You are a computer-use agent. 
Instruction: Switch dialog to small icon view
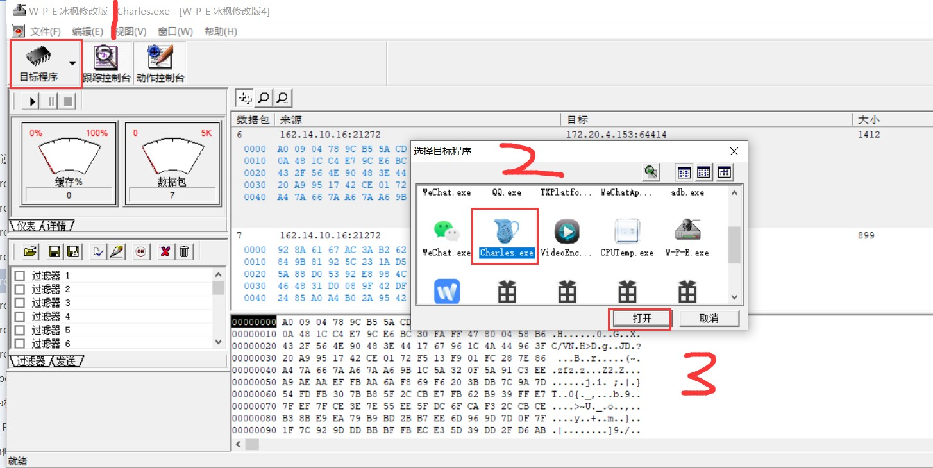click(x=703, y=171)
